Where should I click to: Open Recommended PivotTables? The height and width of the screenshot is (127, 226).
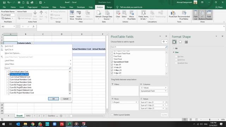tap(184, 15)
